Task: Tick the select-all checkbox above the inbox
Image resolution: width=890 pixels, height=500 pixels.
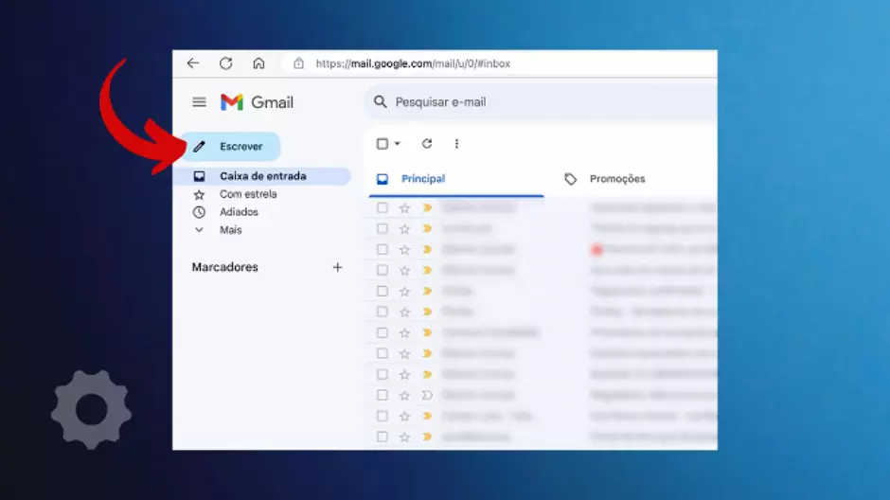Action: (383, 144)
